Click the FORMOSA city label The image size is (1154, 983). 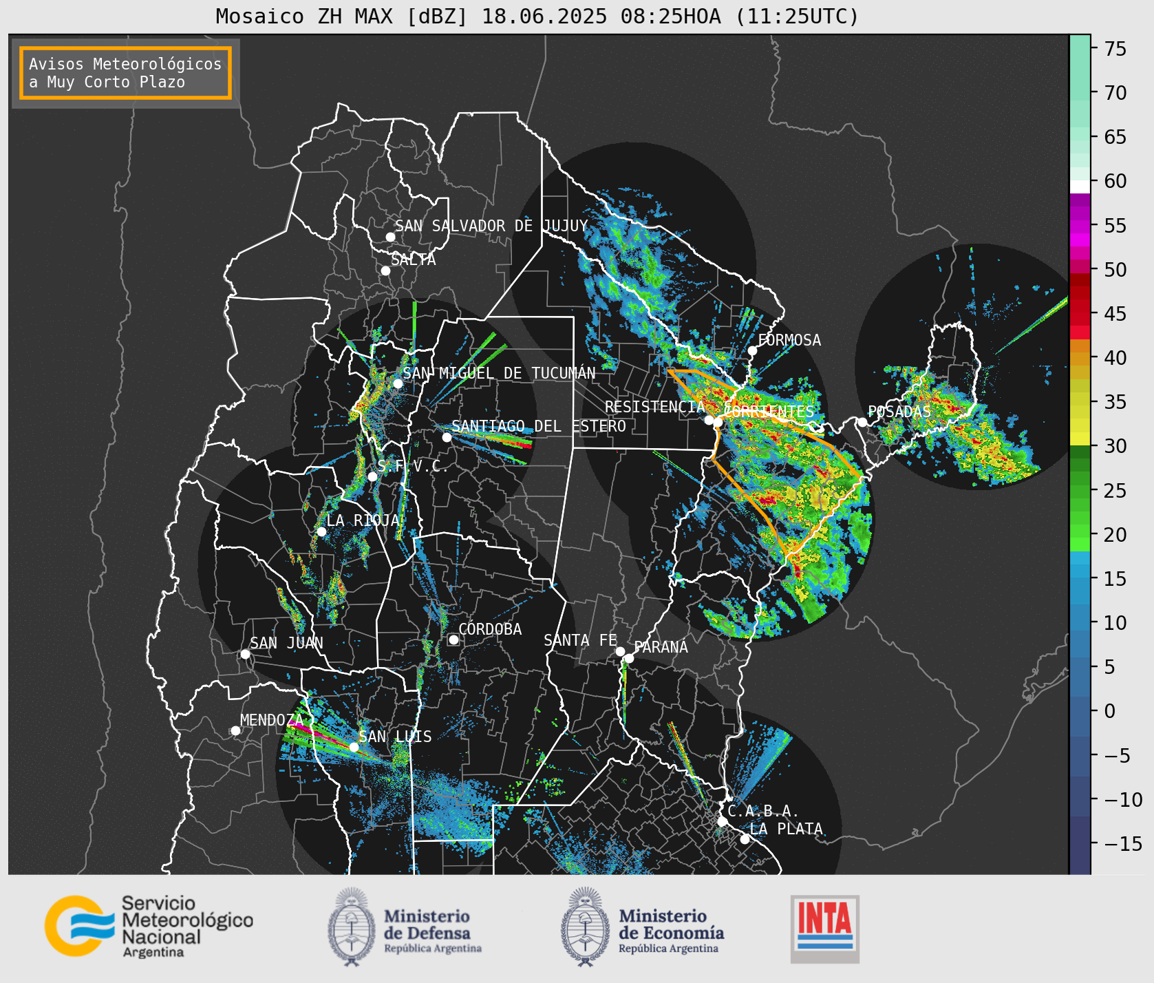click(x=789, y=340)
